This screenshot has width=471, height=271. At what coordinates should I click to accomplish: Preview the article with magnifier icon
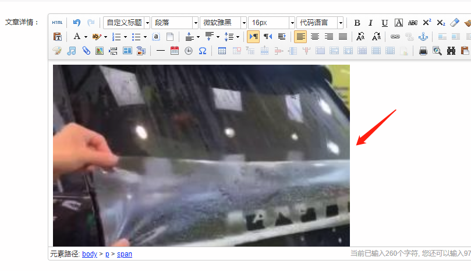[437, 51]
